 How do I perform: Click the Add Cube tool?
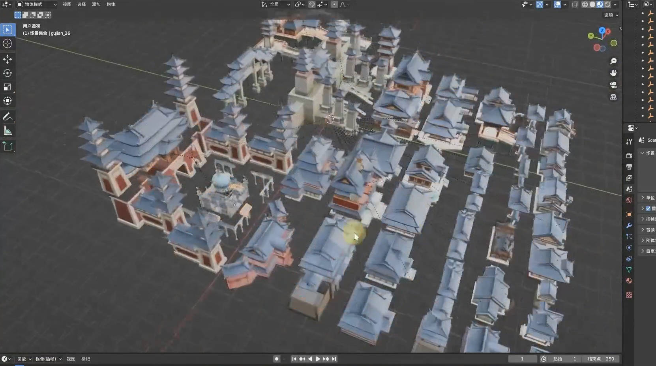tap(7, 146)
